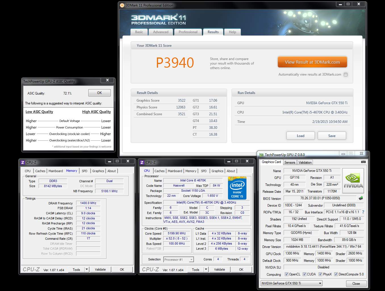Screen dimensions: 385x291
Task: Click the ASIC Quality value 72.1%
Action: pyautogui.click(x=67, y=93)
